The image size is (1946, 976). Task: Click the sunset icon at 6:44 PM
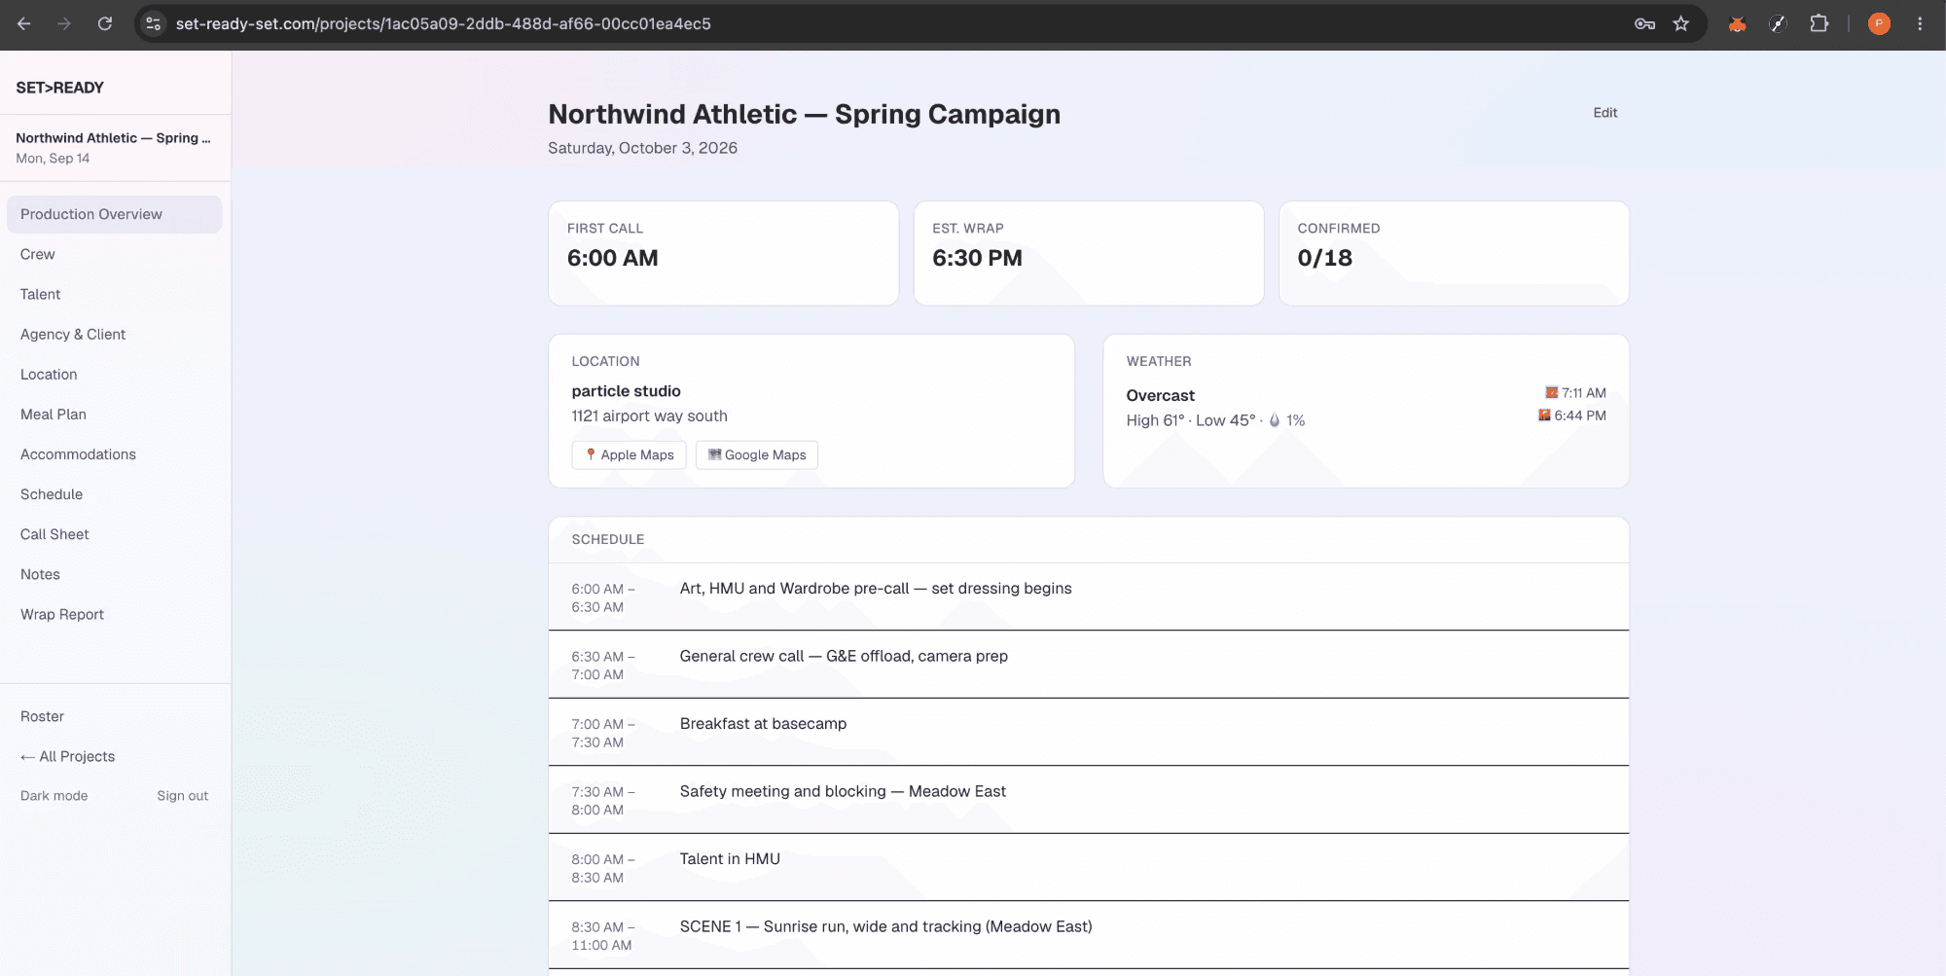tap(1544, 415)
